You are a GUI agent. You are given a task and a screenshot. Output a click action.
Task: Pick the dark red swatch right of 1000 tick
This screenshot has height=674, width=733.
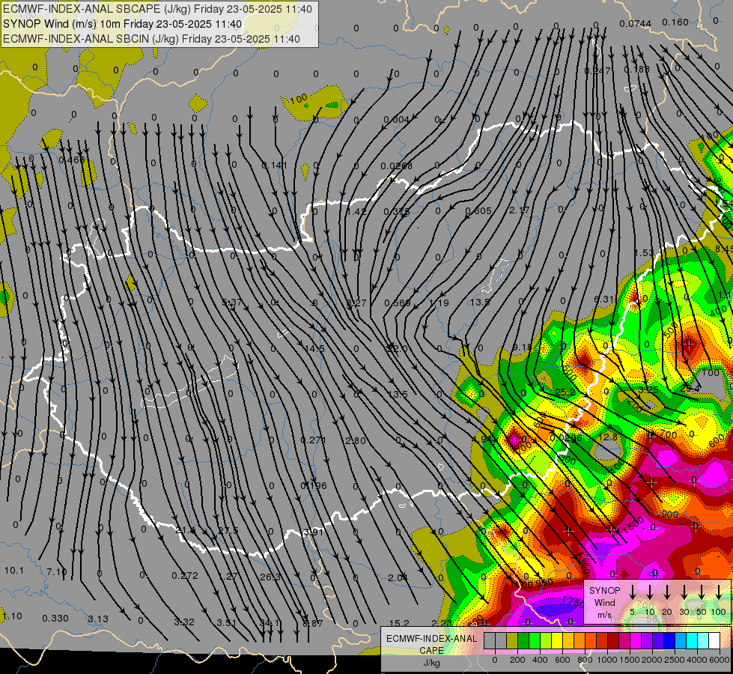(613, 641)
